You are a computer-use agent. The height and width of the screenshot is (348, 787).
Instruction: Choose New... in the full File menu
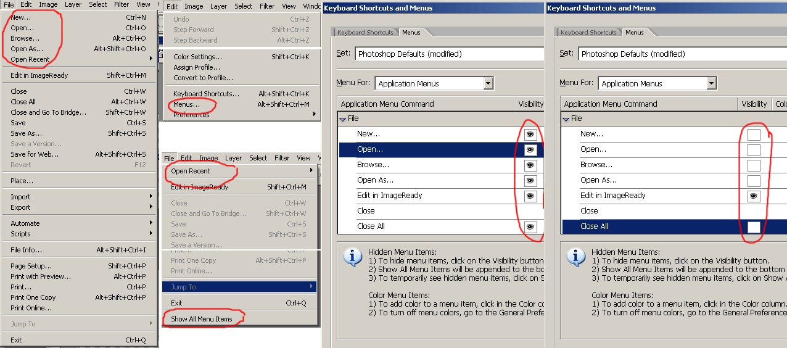pyautogui.click(x=80, y=17)
